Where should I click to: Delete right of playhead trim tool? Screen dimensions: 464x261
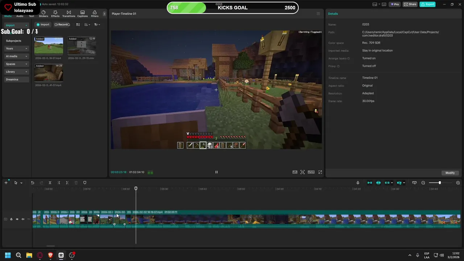point(67,183)
